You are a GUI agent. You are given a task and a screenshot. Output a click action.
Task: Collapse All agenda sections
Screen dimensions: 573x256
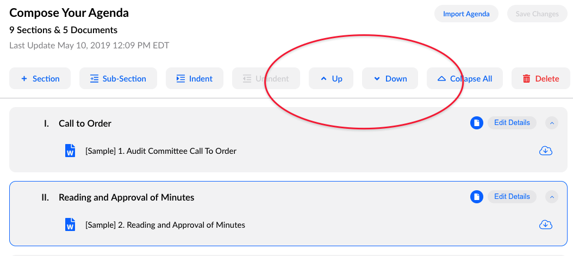pos(464,78)
